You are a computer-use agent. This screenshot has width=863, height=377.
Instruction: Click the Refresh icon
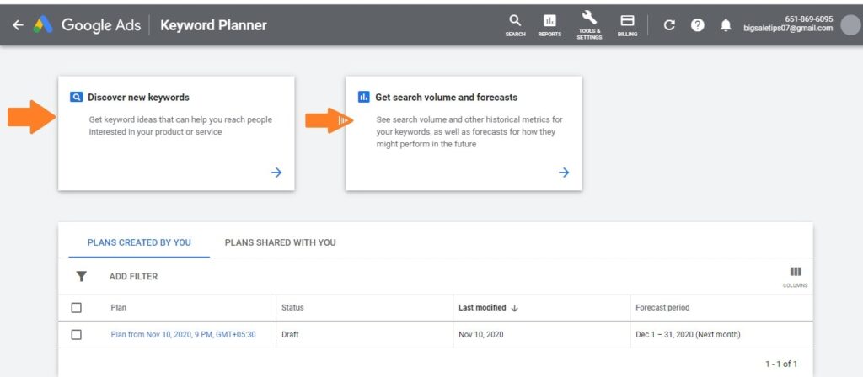[668, 25]
